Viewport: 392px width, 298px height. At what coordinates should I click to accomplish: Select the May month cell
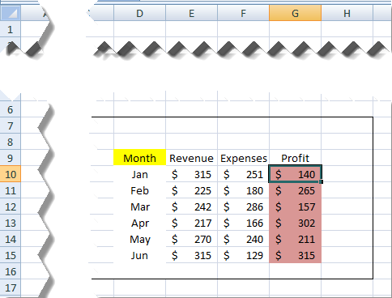tap(139, 239)
